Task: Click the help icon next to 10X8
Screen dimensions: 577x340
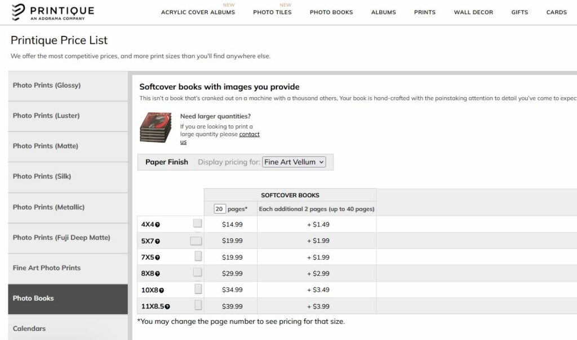Action: tap(162, 290)
